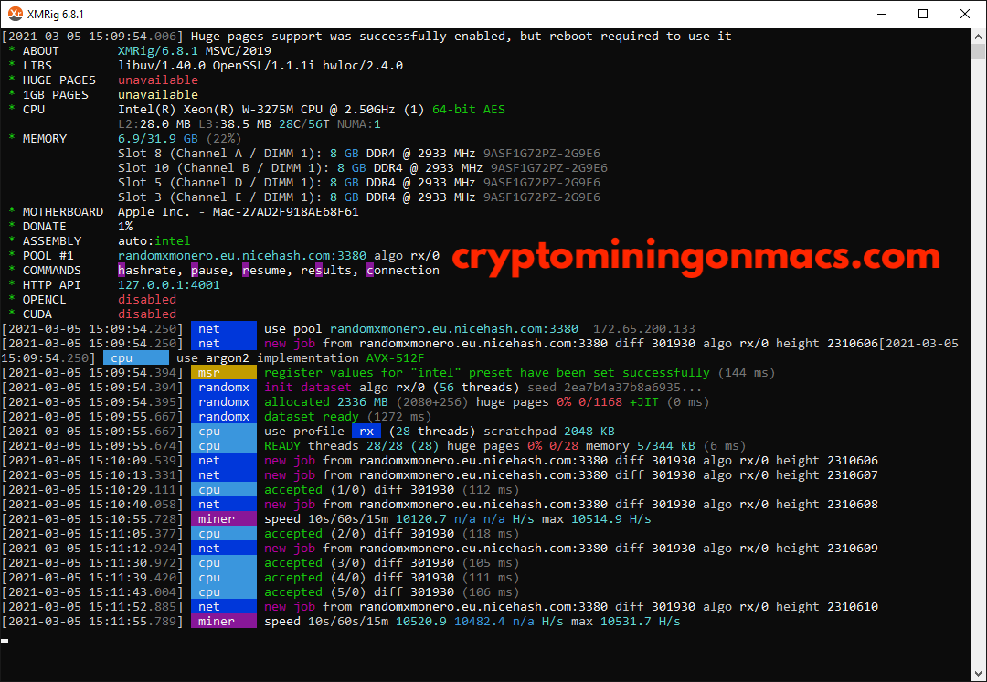The width and height of the screenshot is (987, 682).
Task: Click "disabled" in the OPENCL row
Action: click(146, 299)
